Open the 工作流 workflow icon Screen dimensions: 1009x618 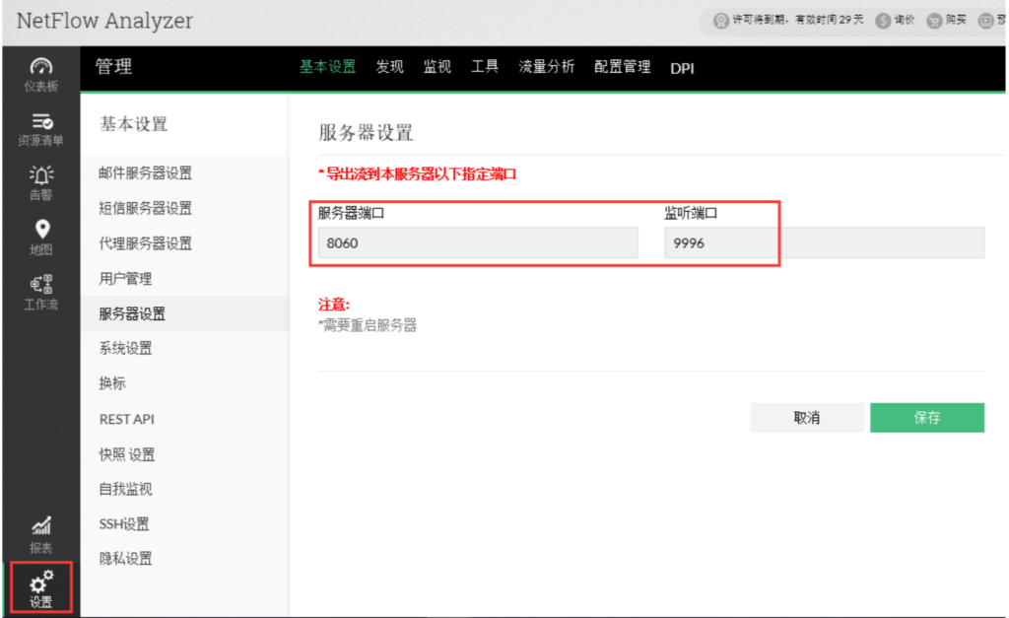pos(41,293)
